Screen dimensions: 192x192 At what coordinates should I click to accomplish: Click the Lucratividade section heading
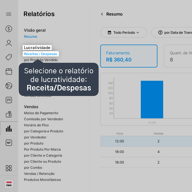point(37,48)
